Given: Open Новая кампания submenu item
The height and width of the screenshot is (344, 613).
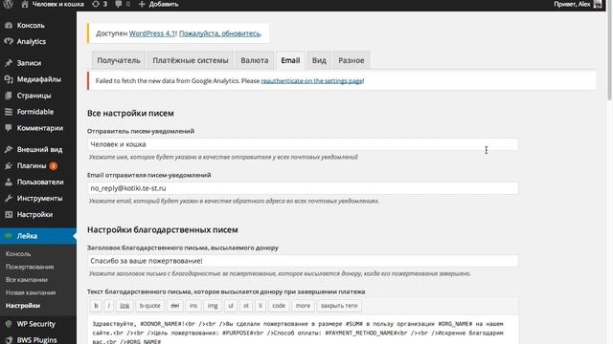Looking at the screenshot, I should point(31,292).
